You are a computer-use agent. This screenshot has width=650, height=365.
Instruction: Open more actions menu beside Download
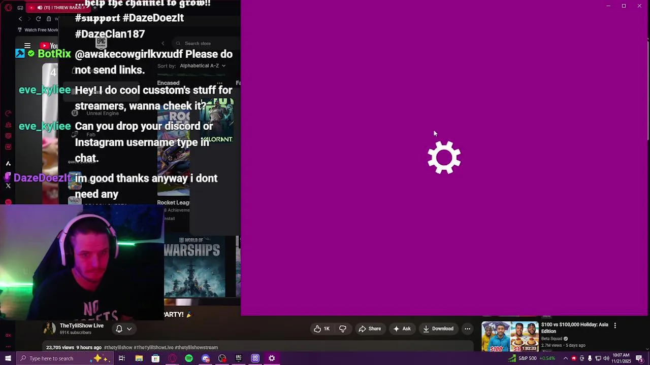point(467,328)
